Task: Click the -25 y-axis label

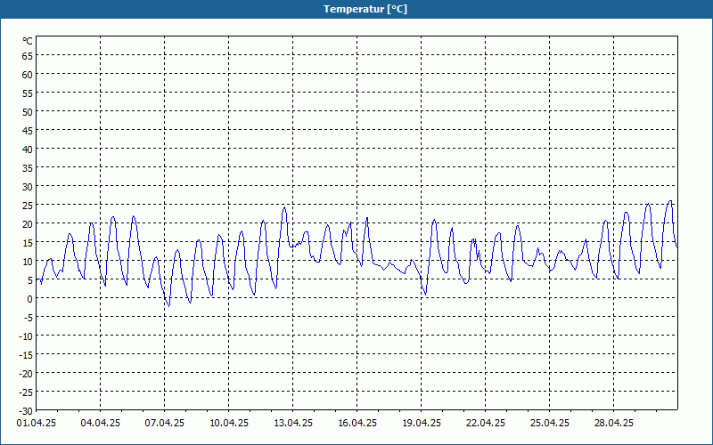Action: 26,392
